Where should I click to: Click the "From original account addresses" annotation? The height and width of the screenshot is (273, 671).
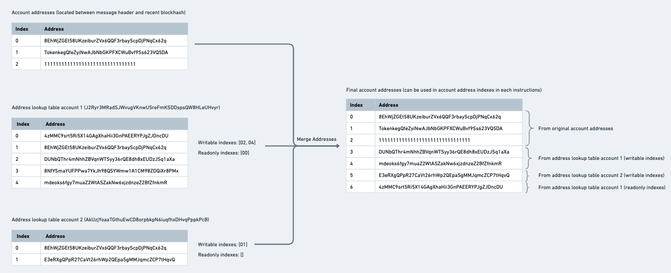[x=575, y=129]
